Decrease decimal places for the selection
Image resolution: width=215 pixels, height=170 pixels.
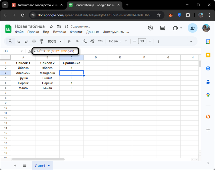tap(85, 41)
